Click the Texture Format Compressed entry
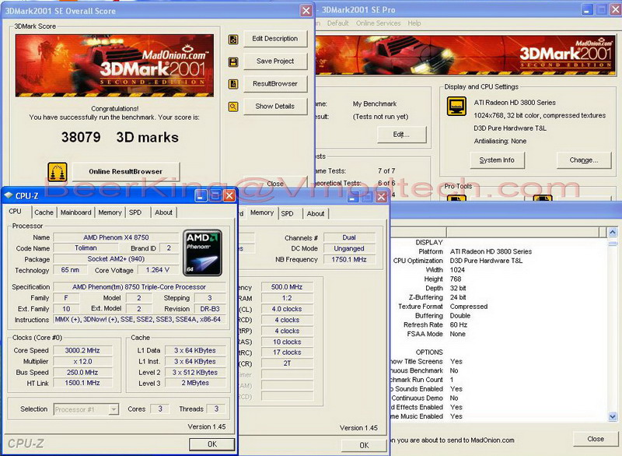Viewport: 622px width, 456px height. tap(469, 307)
